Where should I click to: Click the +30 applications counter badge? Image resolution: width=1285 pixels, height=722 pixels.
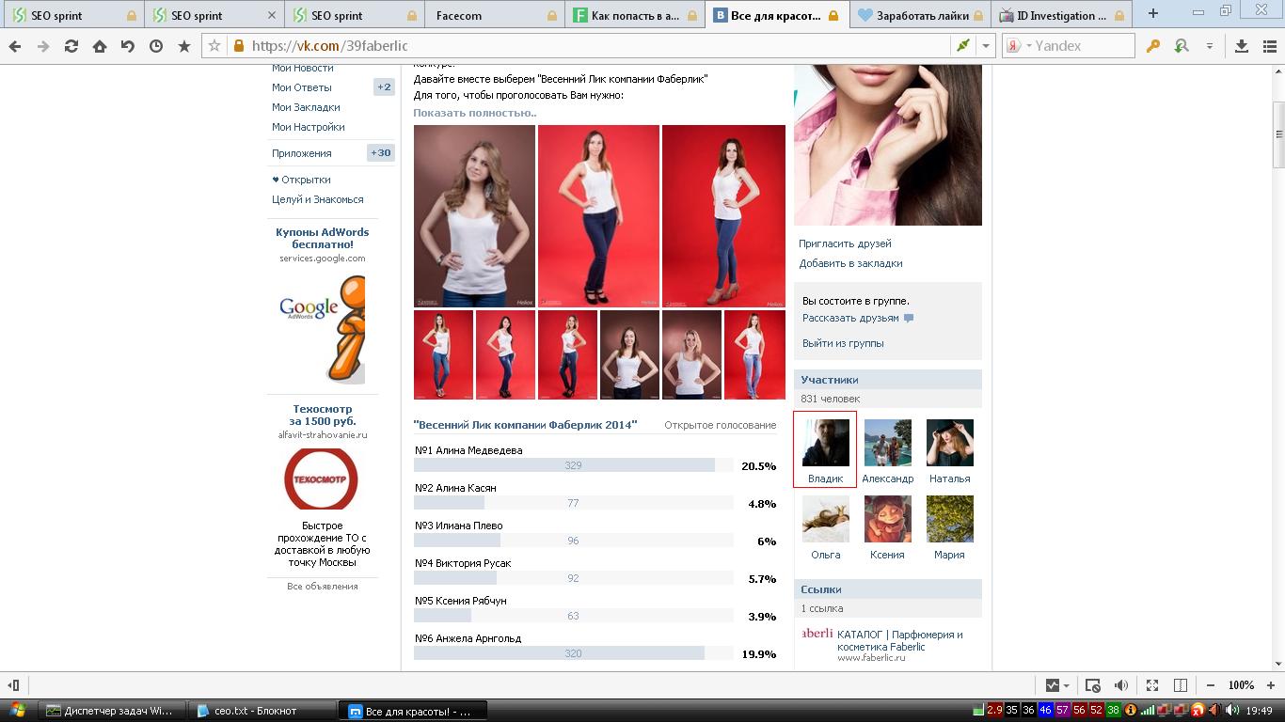point(380,153)
